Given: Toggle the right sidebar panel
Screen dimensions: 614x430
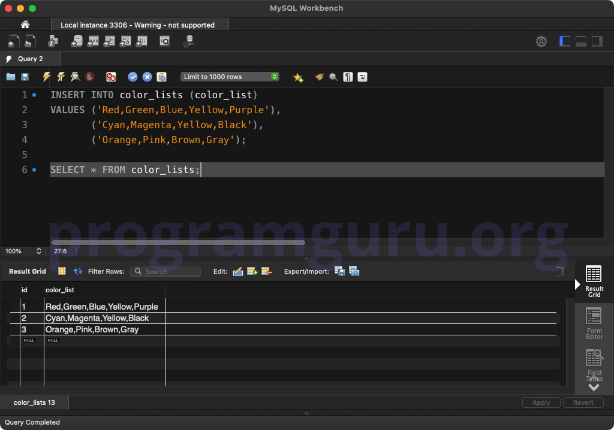Looking at the screenshot, I should [x=597, y=41].
